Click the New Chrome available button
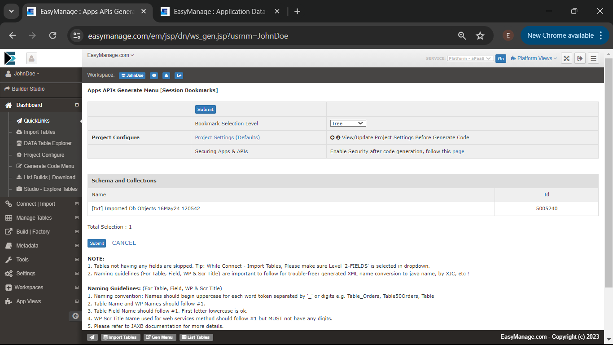The width and height of the screenshot is (613, 345). coord(565,35)
